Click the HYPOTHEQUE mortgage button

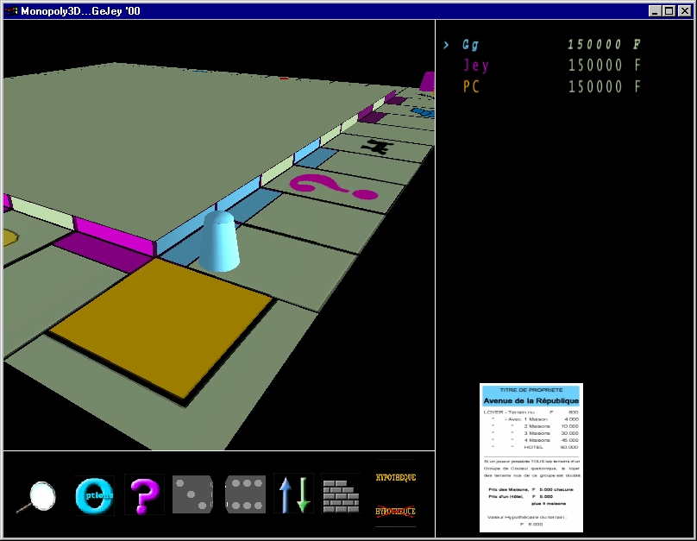click(395, 477)
